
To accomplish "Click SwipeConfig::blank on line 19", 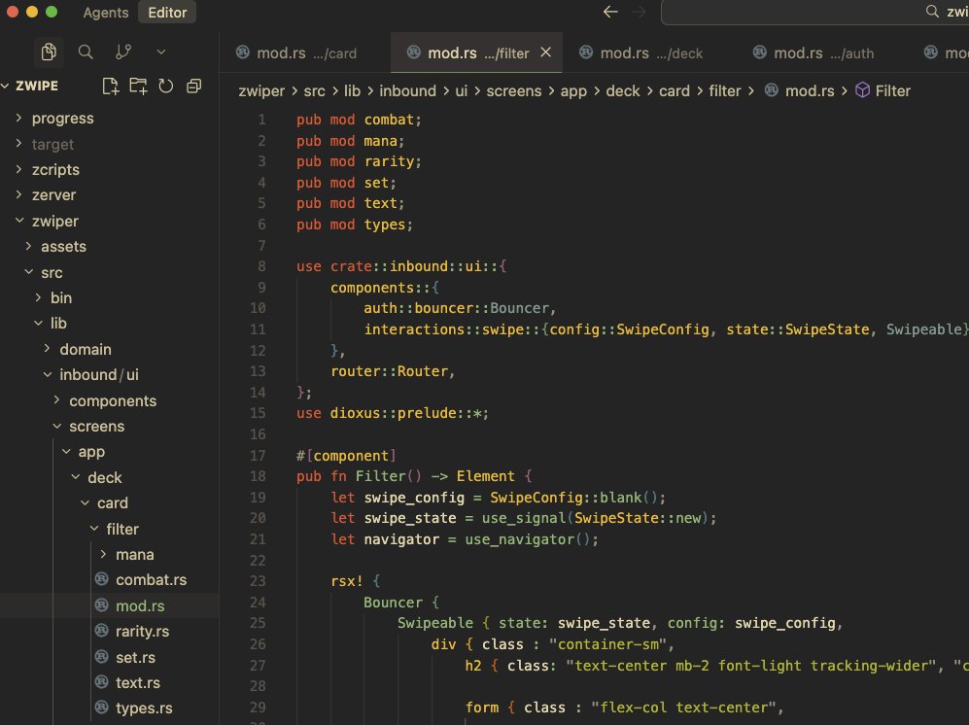I will coord(566,498).
